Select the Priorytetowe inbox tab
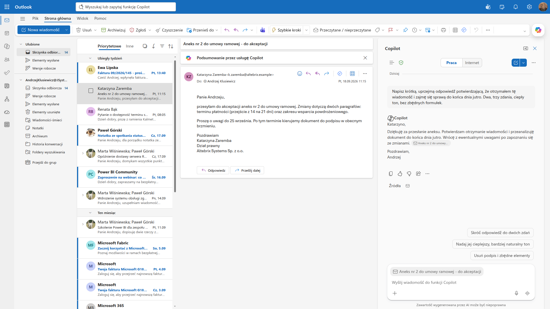This screenshot has height=309, width=550. click(x=109, y=46)
